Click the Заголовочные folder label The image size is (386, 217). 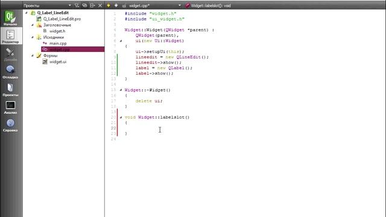(57, 25)
